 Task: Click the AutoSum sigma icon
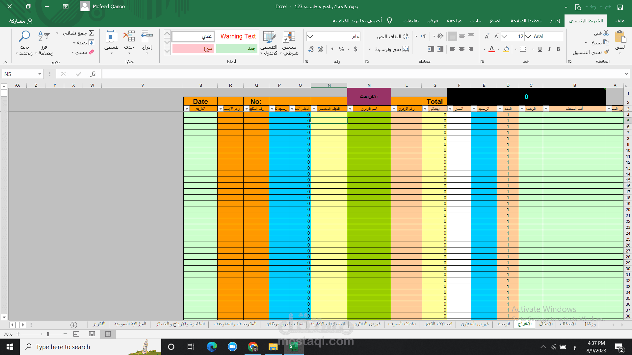92,33
